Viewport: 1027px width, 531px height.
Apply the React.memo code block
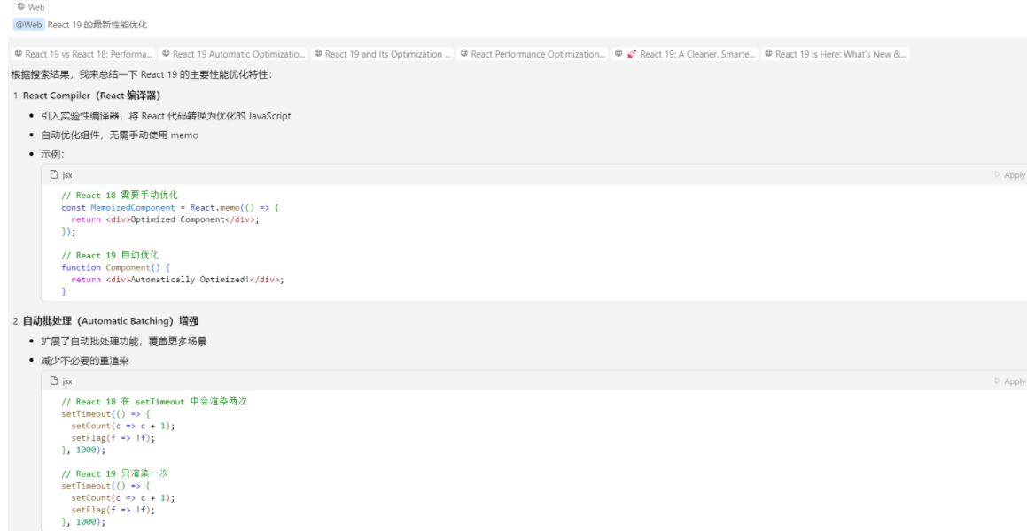click(x=1009, y=174)
